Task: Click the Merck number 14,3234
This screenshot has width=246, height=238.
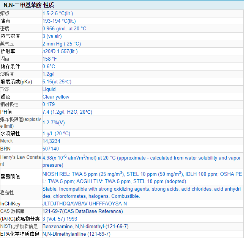Action: pos(51,141)
